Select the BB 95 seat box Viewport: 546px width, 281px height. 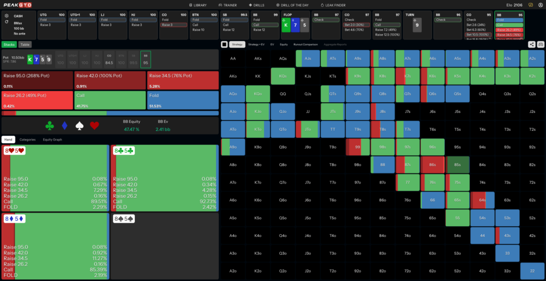[x=146, y=60]
